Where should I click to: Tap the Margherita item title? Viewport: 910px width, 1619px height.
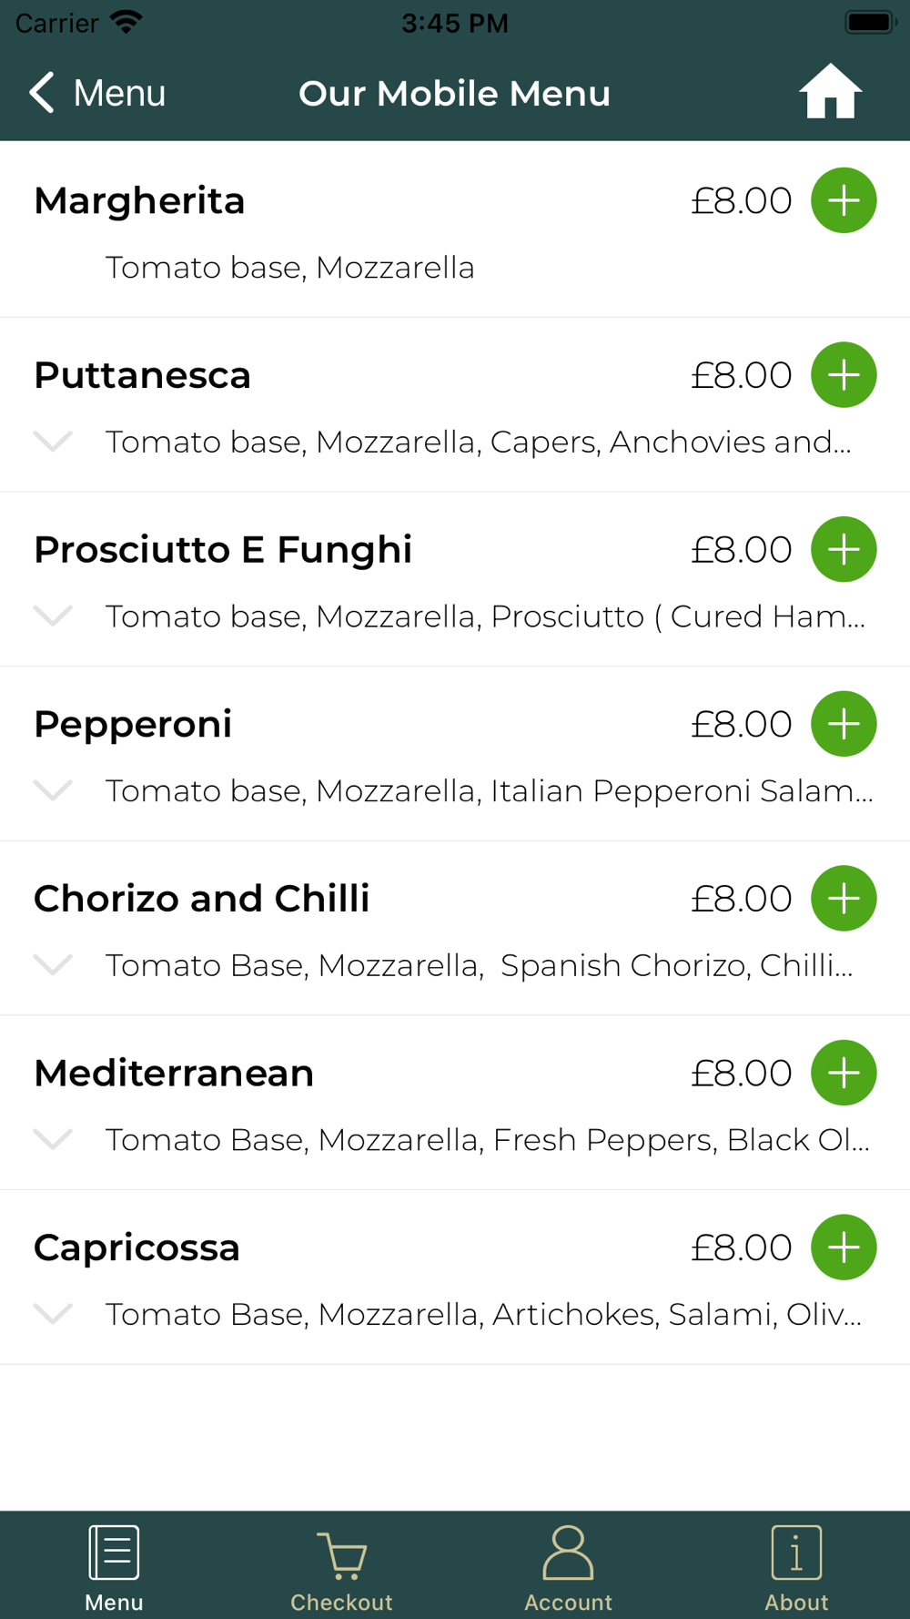point(139,201)
